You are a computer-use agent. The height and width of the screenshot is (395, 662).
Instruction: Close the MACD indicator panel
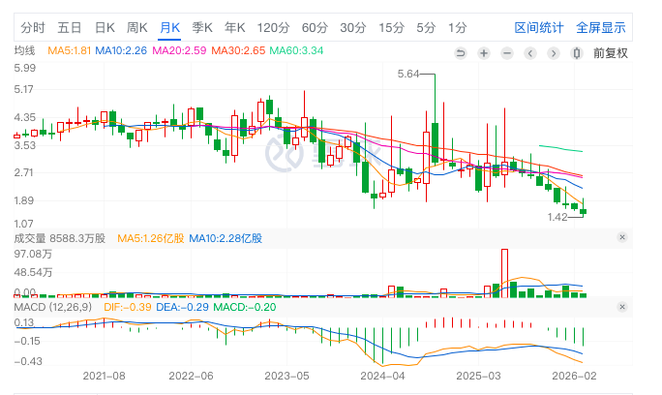(x=622, y=307)
